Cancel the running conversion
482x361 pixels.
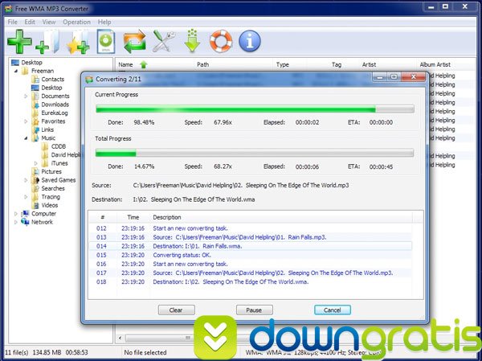(332, 310)
